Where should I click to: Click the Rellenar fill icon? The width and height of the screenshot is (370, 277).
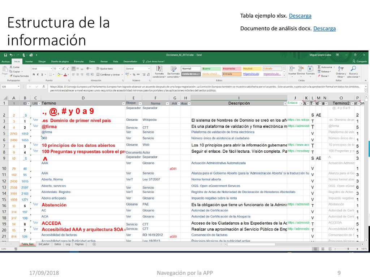pyautogui.click(x=319, y=72)
